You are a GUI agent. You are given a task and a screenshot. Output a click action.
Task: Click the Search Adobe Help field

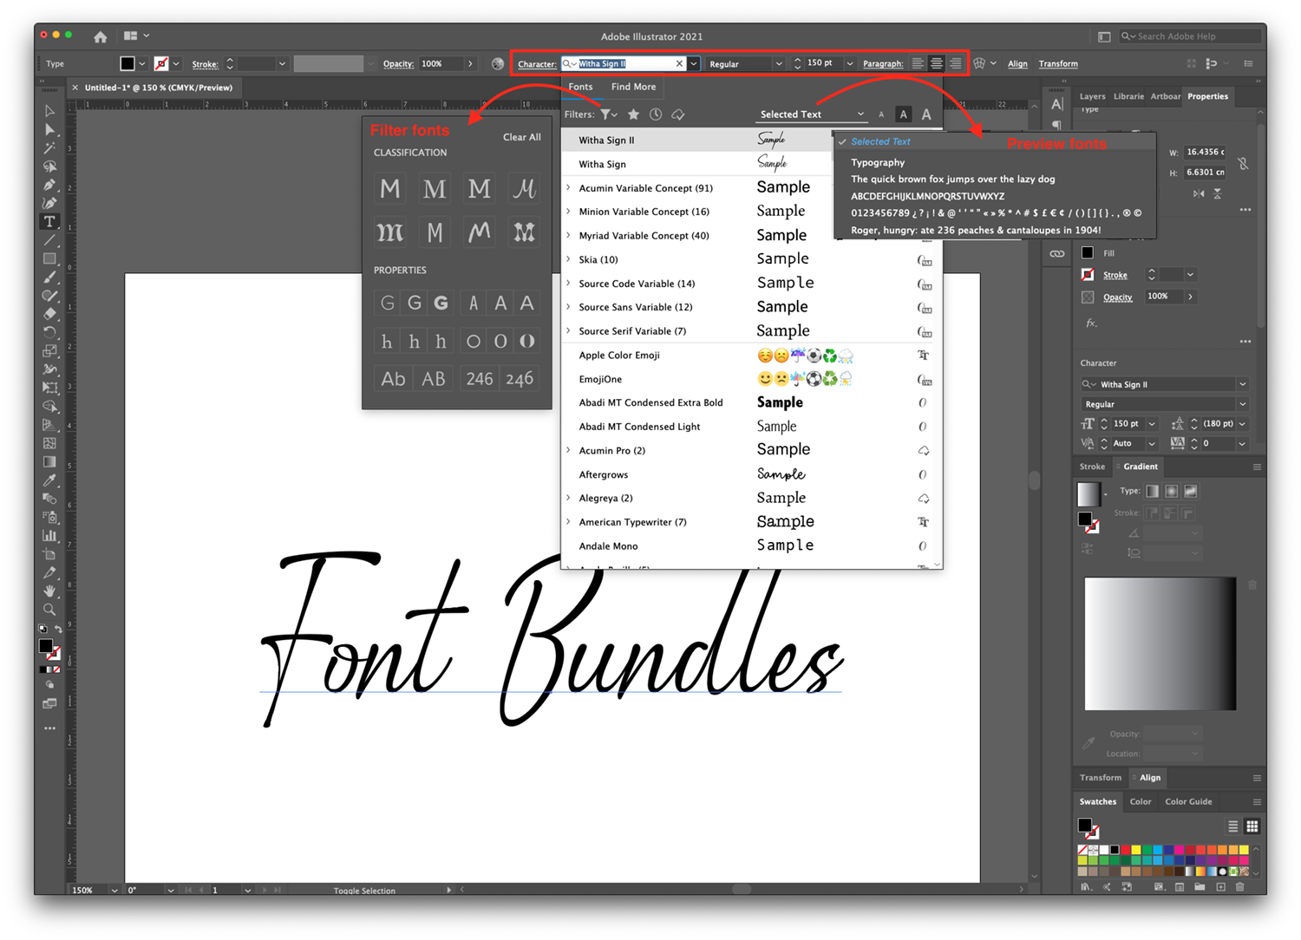pos(1190,36)
